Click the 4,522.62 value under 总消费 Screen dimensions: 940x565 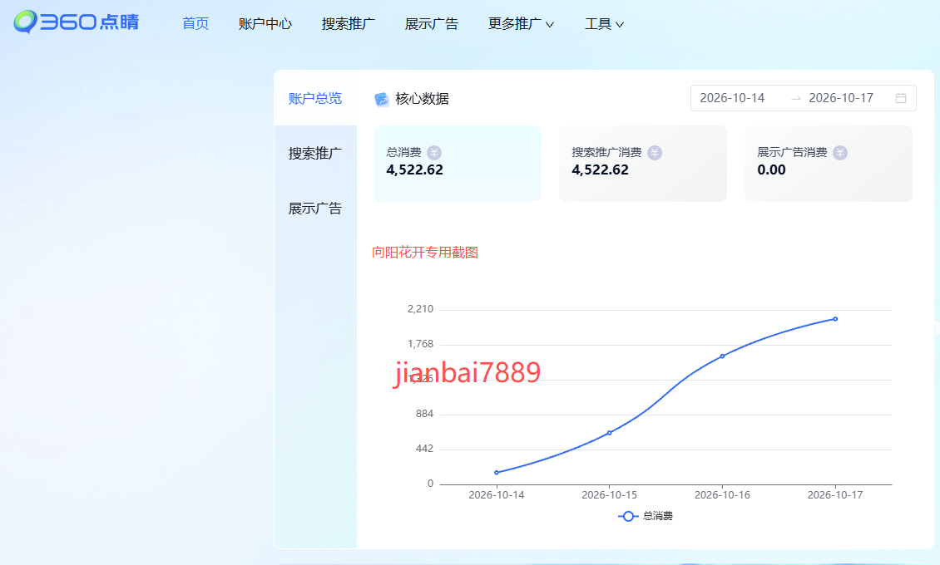pos(415,170)
